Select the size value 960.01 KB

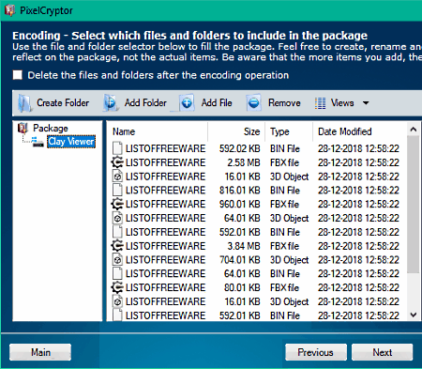click(x=240, y=204)
